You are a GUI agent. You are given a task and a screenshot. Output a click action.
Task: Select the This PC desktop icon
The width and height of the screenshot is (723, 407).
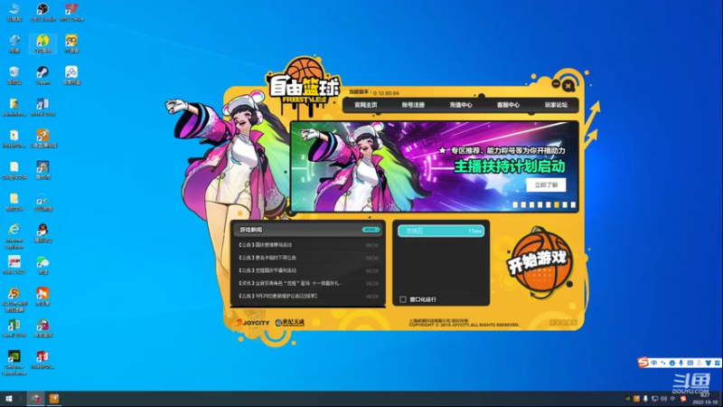click(14, 12)
